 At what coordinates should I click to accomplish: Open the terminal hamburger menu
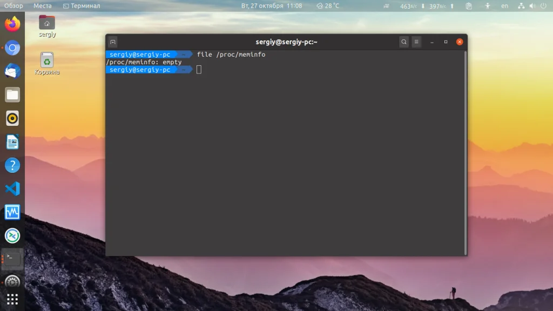pos(416,42)
